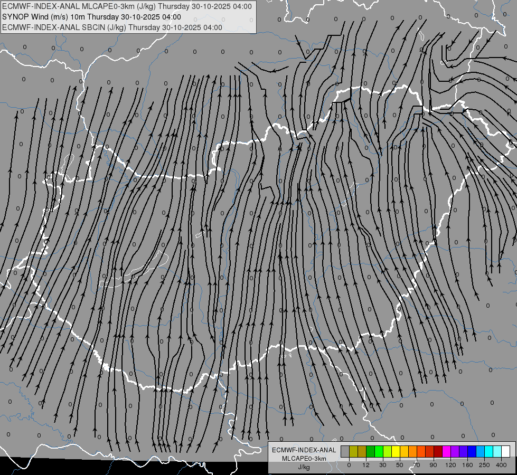Click the ECMWF-INDEX-ANAL MLCAPE0-3km title line

pyautogui.click(x=127, y=6)
